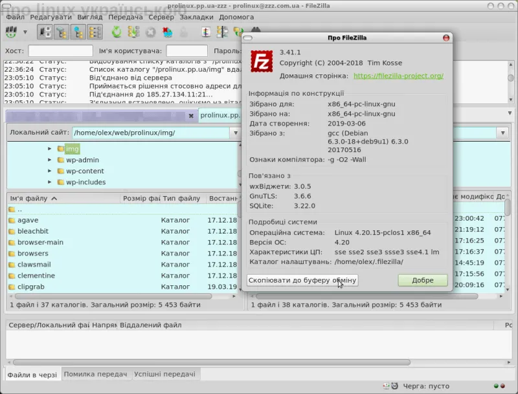Toggle the message log display
The width and height of the screenshot is (518, 394).
click(x=45, y=32)
